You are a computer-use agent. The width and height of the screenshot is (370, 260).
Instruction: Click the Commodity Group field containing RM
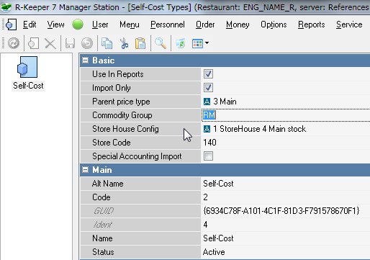[x=286, y=115]
